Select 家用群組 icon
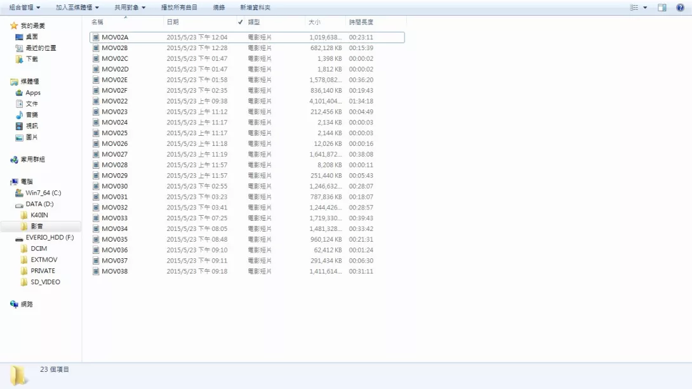Viewport: 692px width, 389px height. coord(14,160)
